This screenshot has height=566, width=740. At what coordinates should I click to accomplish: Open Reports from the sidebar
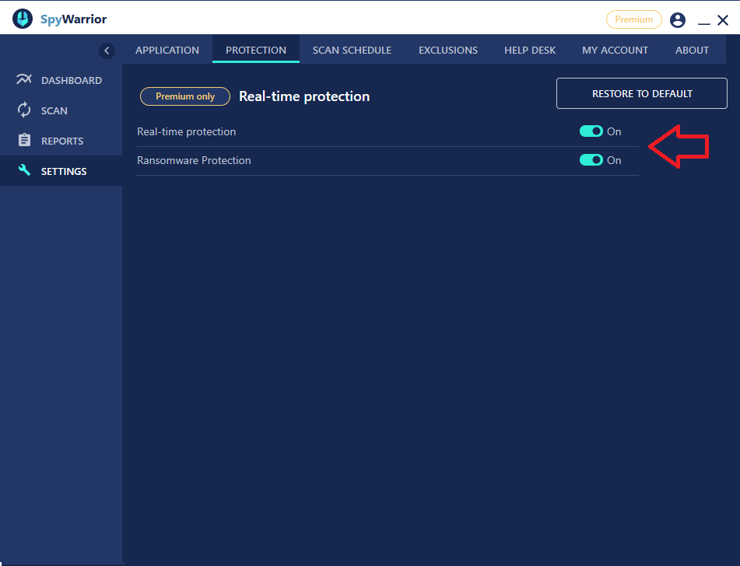pyautogui.click(x=62, y=141)
